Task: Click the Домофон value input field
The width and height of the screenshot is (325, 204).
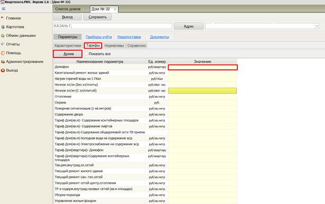Action: (203, 67)
